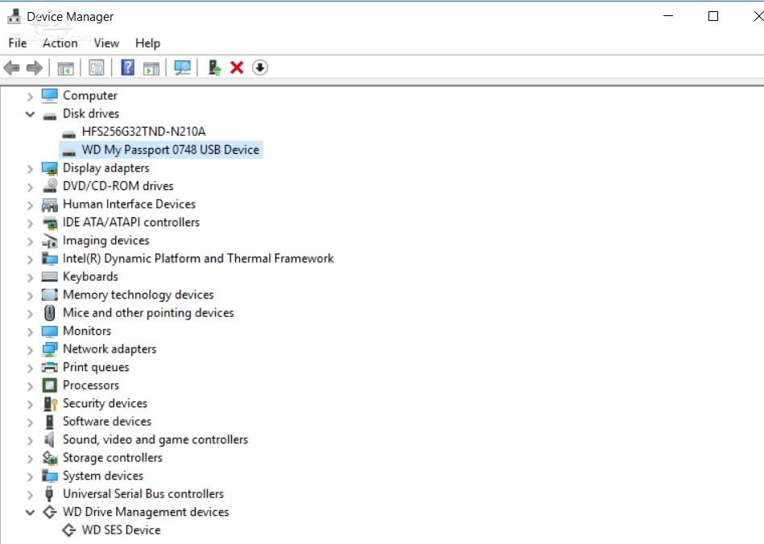Click the Update device driver icon
Viewport: 764px width, 544px height.
[214, 68]
